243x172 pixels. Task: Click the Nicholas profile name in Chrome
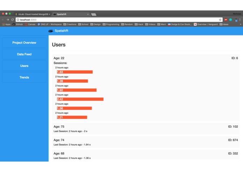(237, 14)
